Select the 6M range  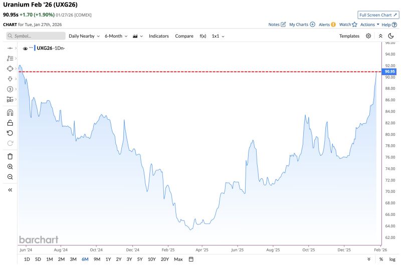click(85, 259)
